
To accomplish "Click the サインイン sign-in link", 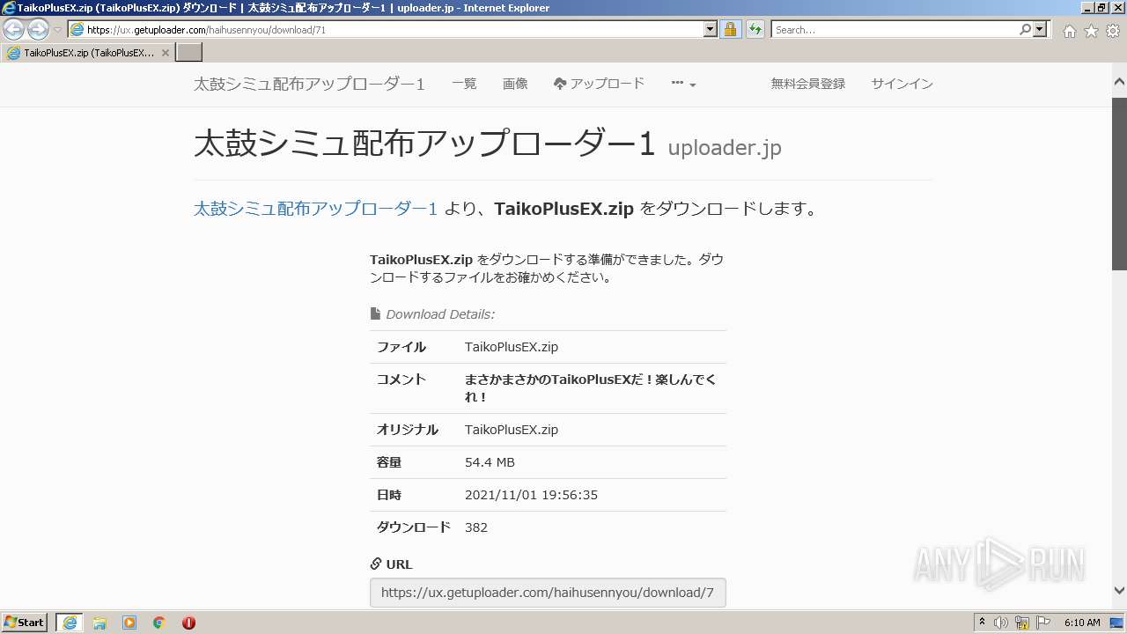I will (x=902, y=84).
